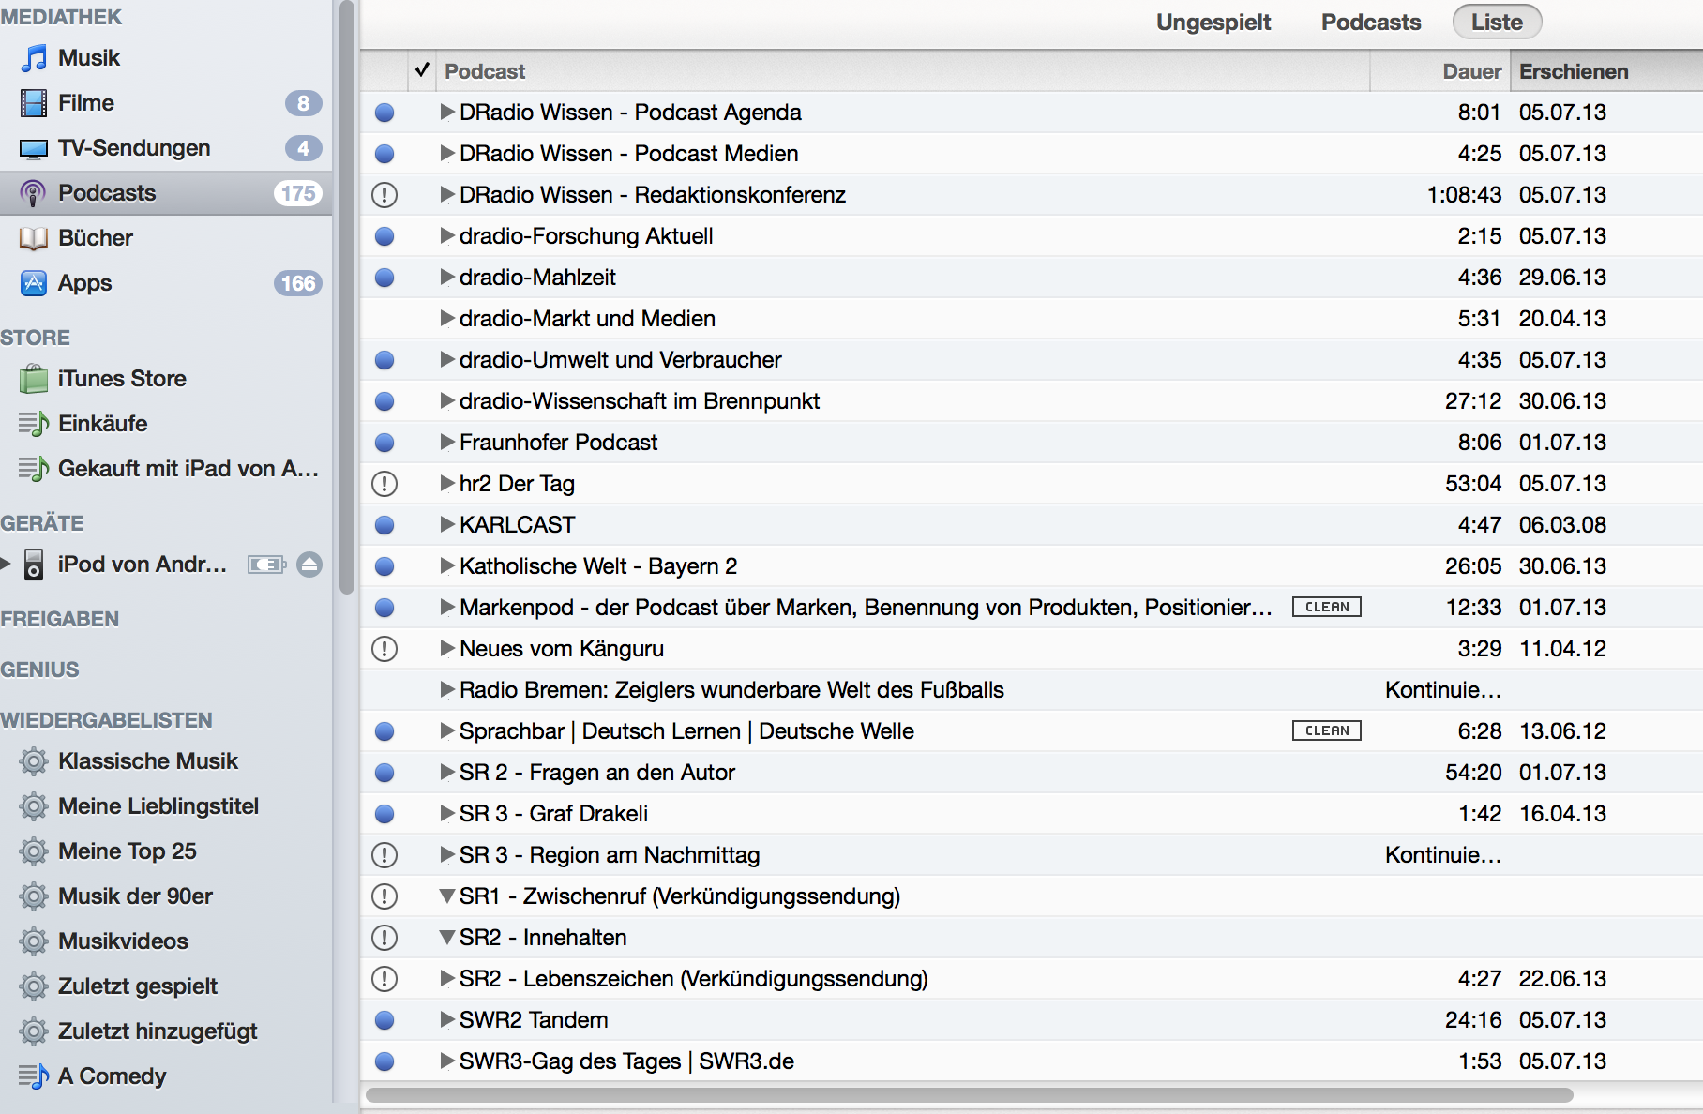
Task: Open the A Comedy playlist icon
Action: pos(34,1076)
